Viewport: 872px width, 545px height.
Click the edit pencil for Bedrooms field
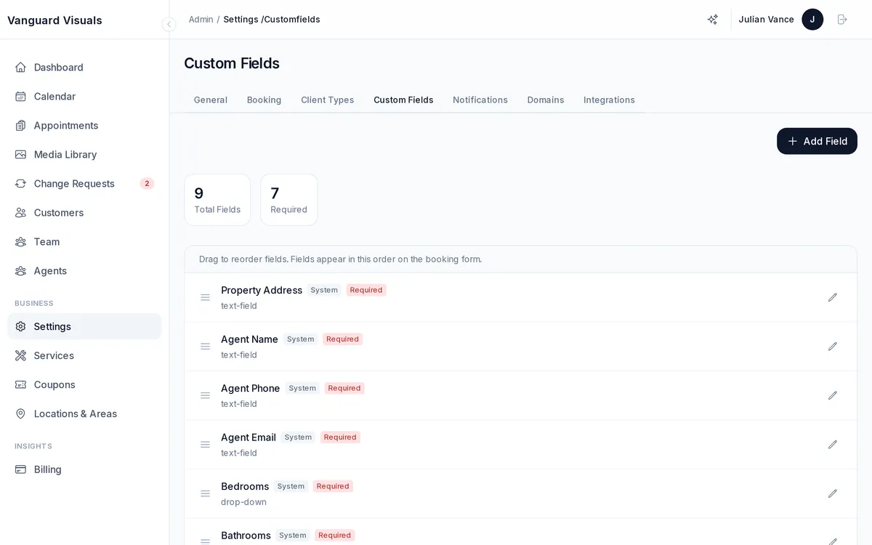pos(833,493)
